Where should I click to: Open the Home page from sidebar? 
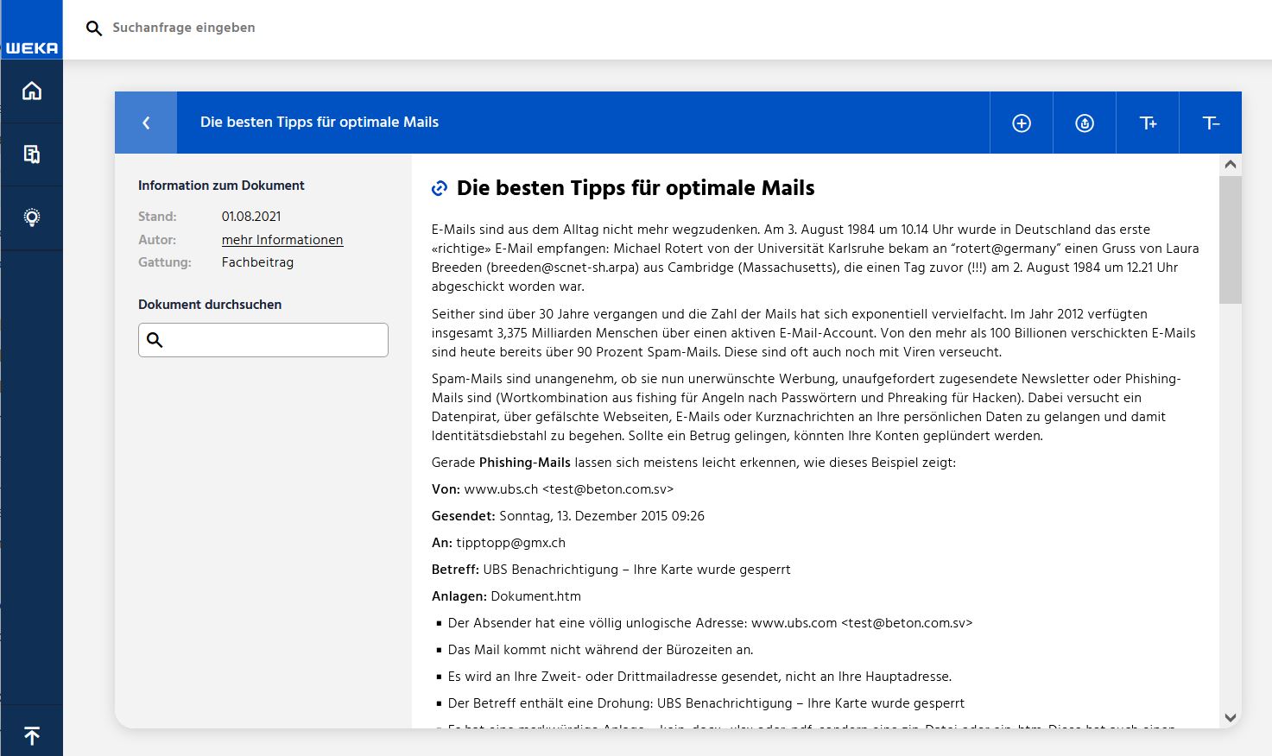[32, 91]
